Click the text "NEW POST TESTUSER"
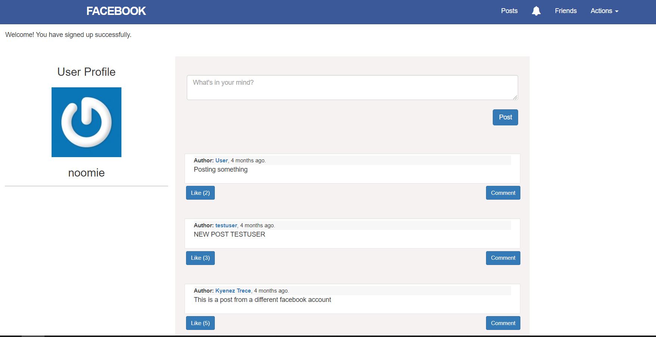 pyautogui.click(x=229, y=234)
